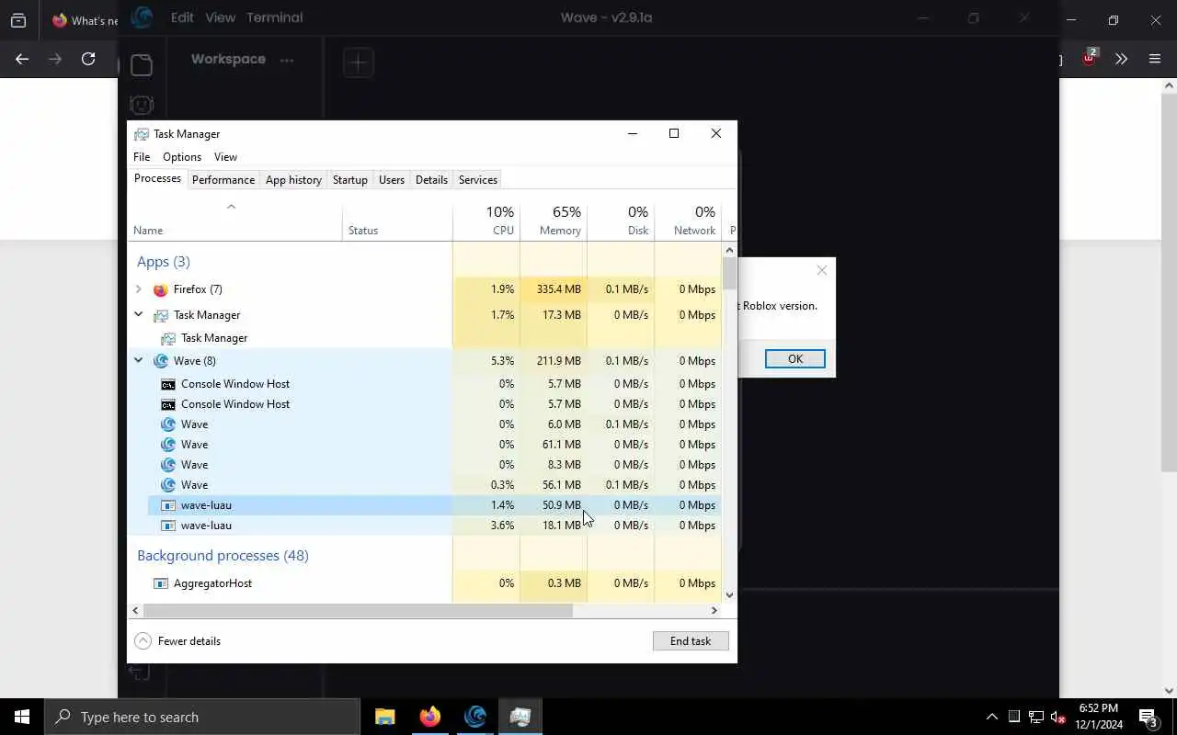This screenshot has width=1177, height=735.
Task: Open the Terminal menu in Wave
Action: click(x=274, y=17)
